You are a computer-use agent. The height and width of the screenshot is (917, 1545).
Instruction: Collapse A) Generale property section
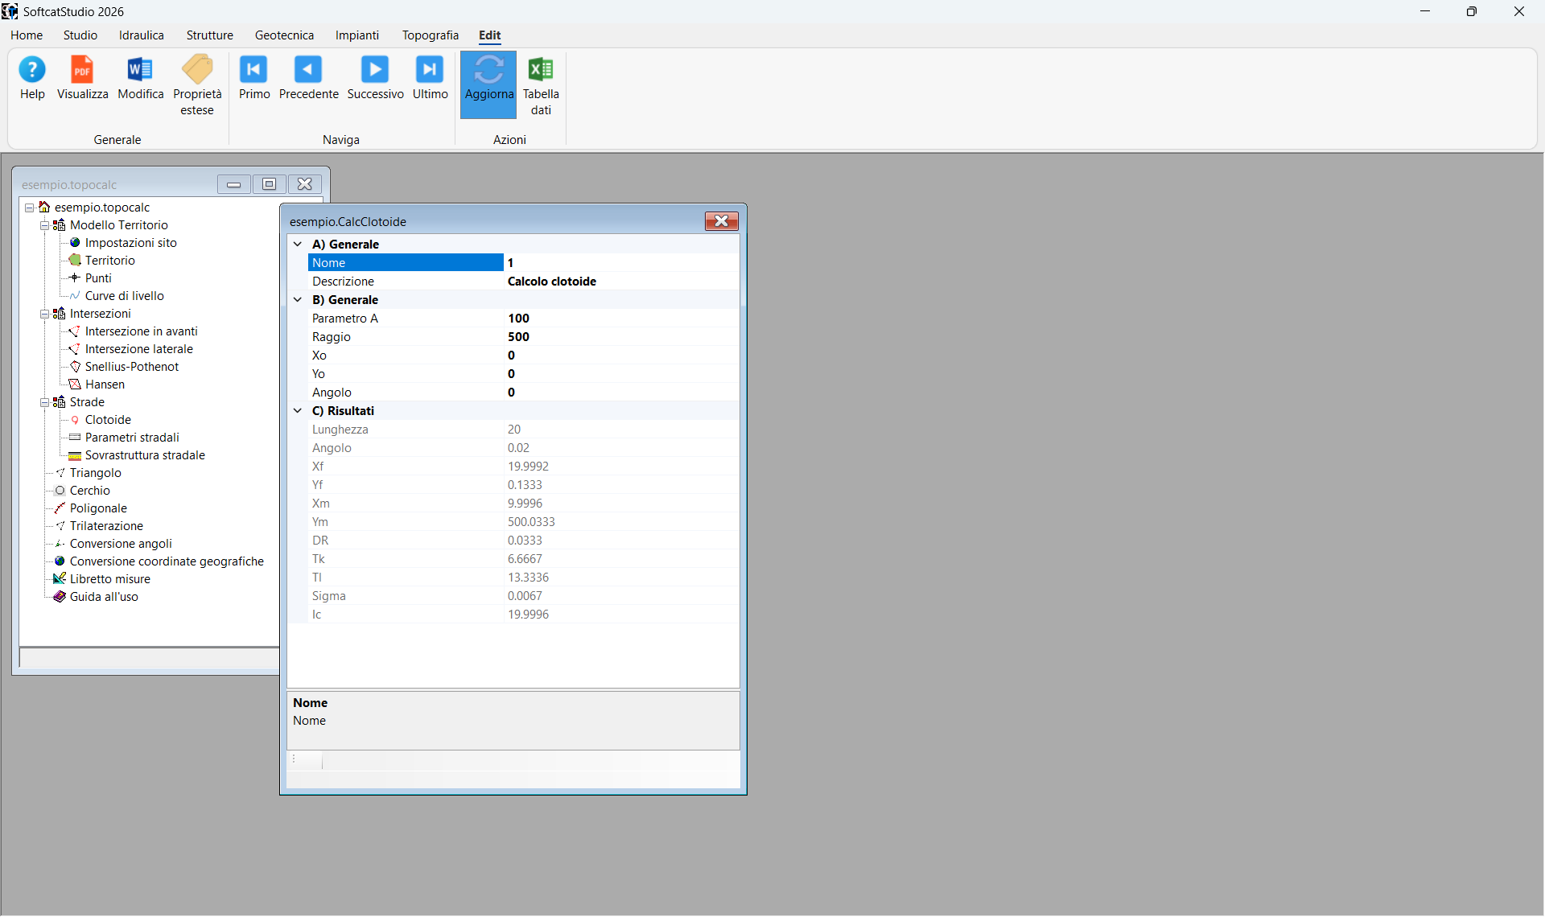click(298, 244)
